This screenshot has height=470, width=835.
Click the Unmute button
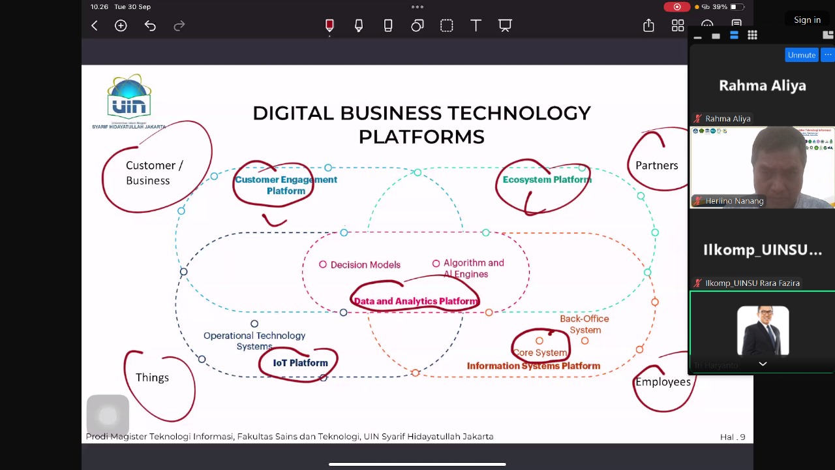point(801,55)
